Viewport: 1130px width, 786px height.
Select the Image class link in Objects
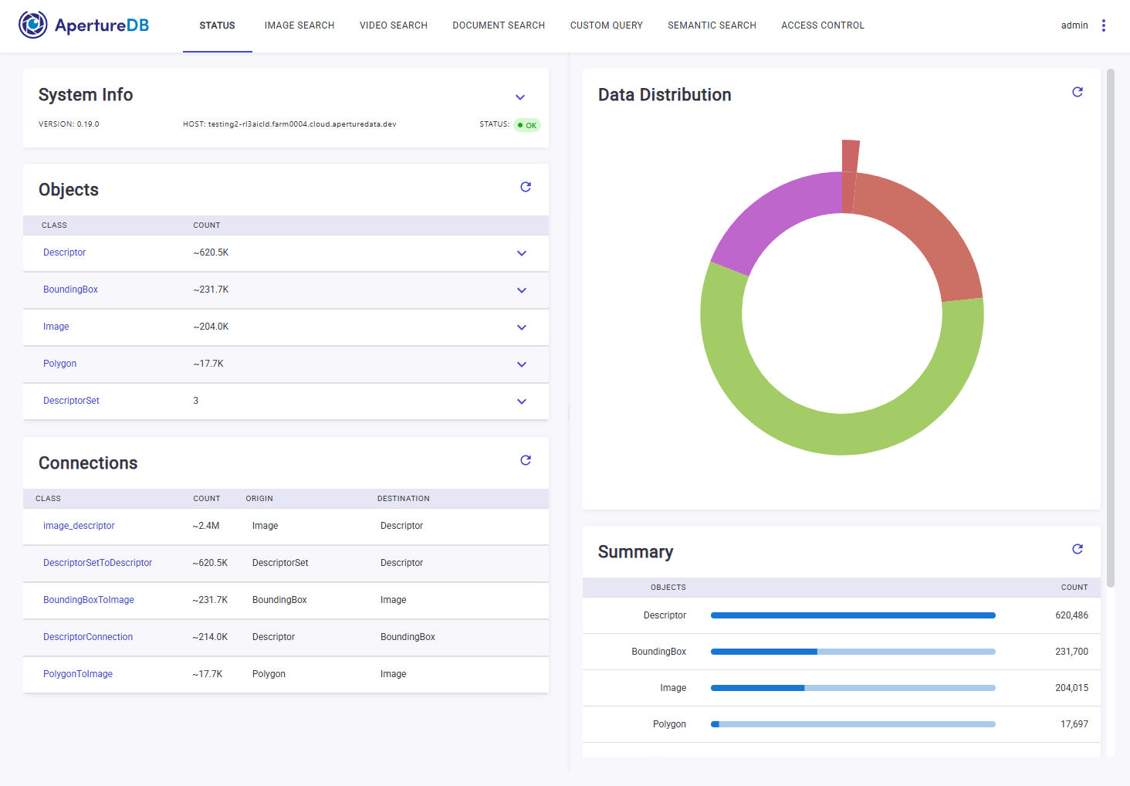point(56,327)
